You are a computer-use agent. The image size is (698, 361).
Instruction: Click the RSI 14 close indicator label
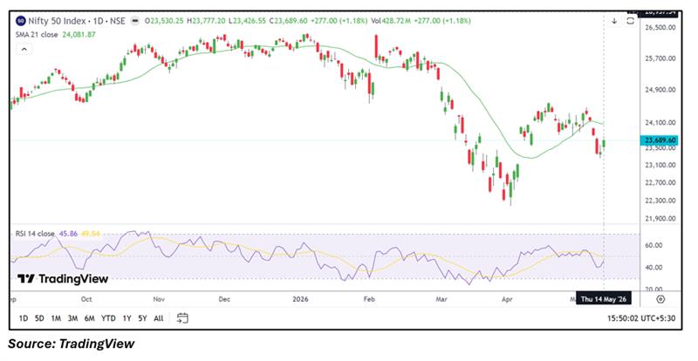tap(35, 234)
